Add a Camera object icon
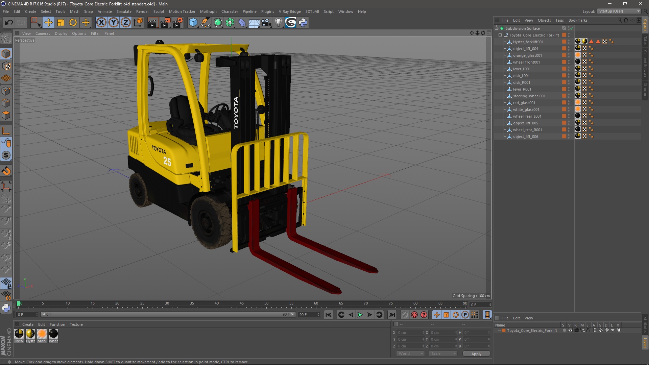 pyautogui.click(x=266, y=23)
